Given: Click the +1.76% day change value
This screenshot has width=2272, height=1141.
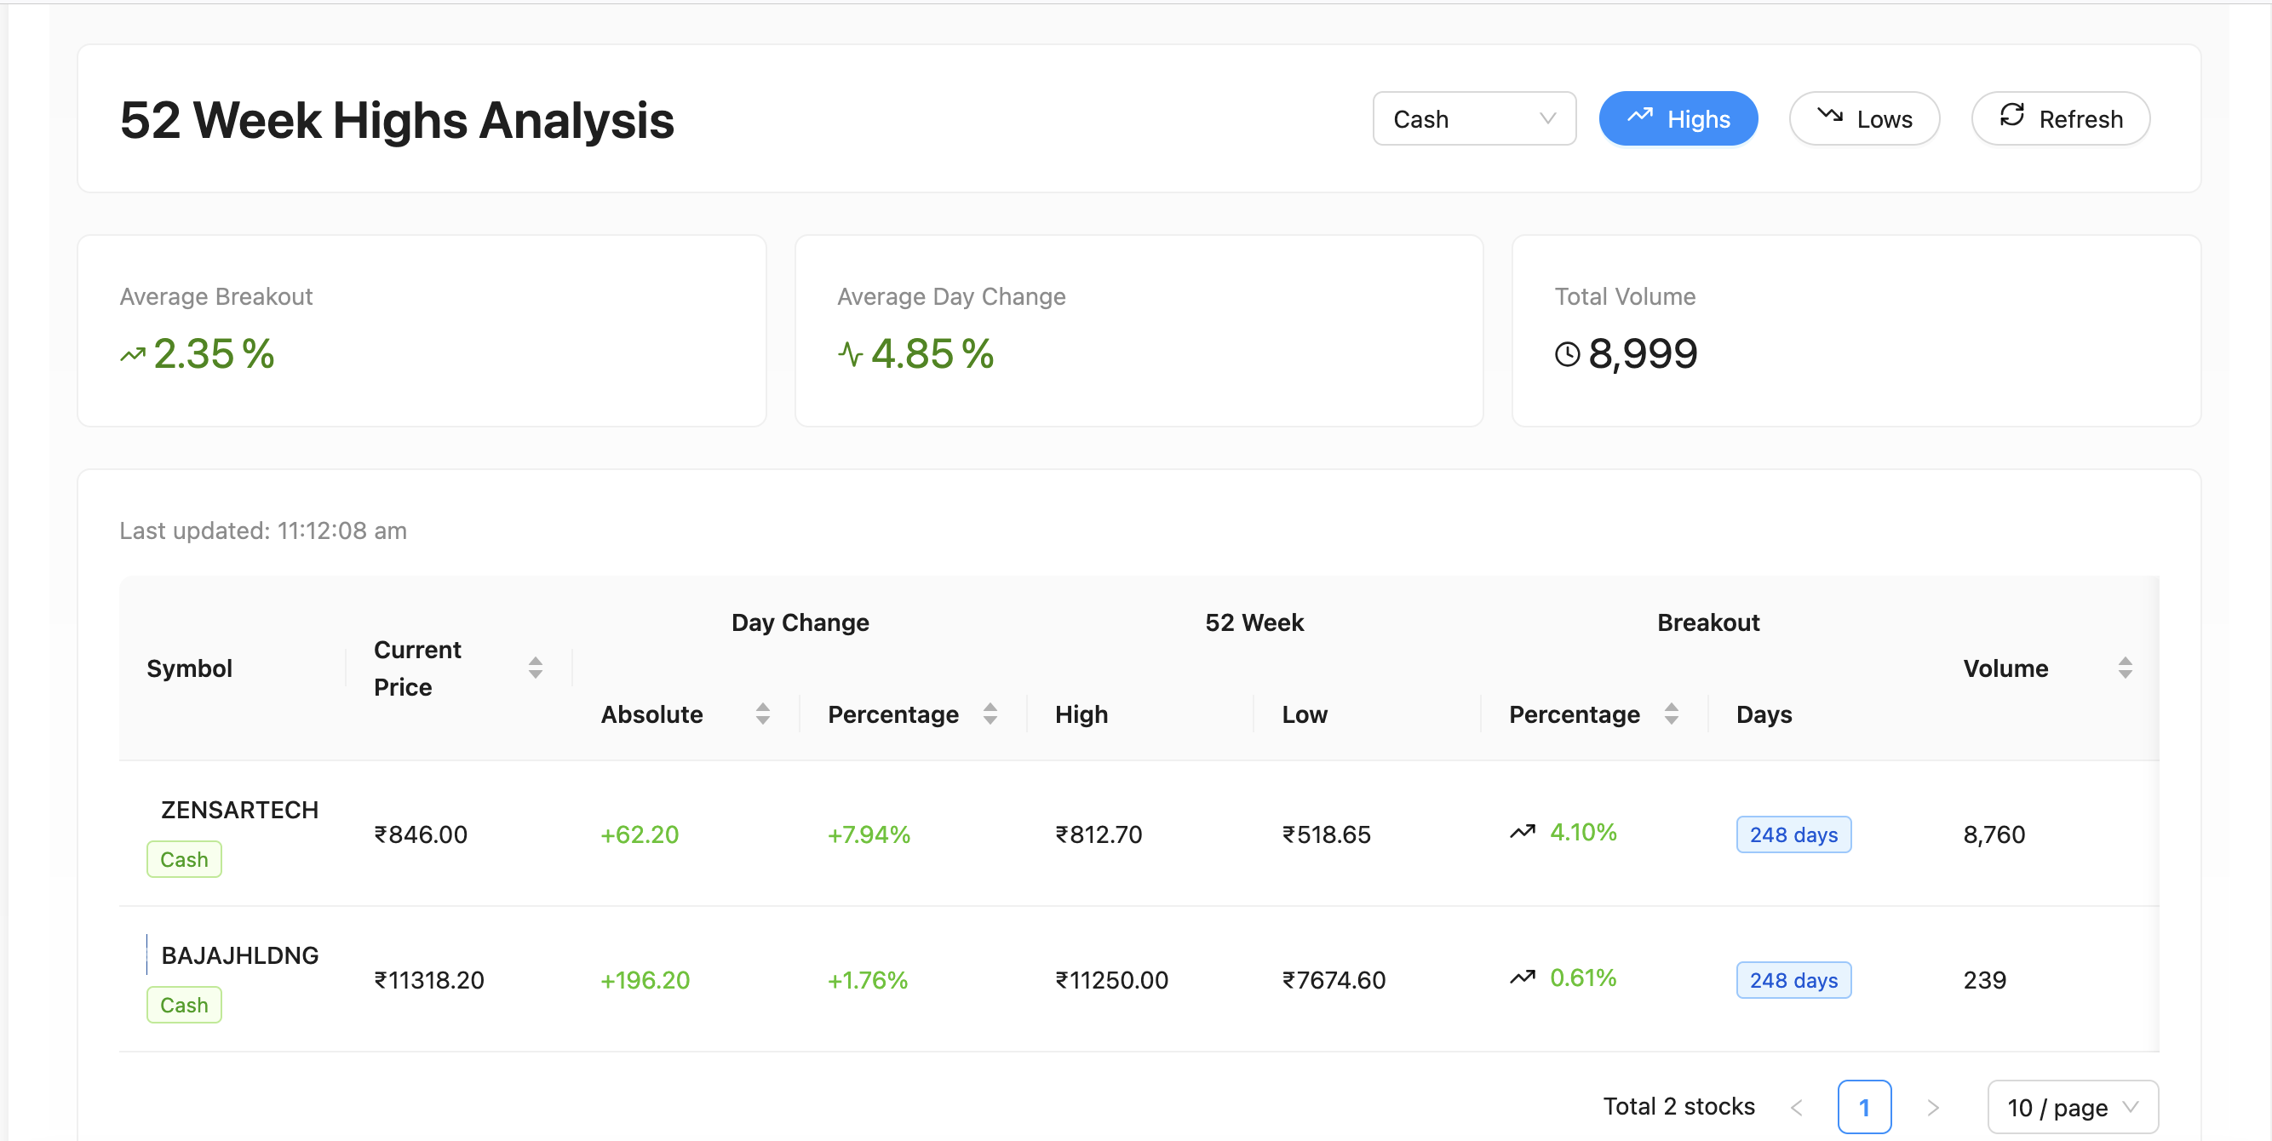Looking at the screenshot, I should [x=867, y=979].
